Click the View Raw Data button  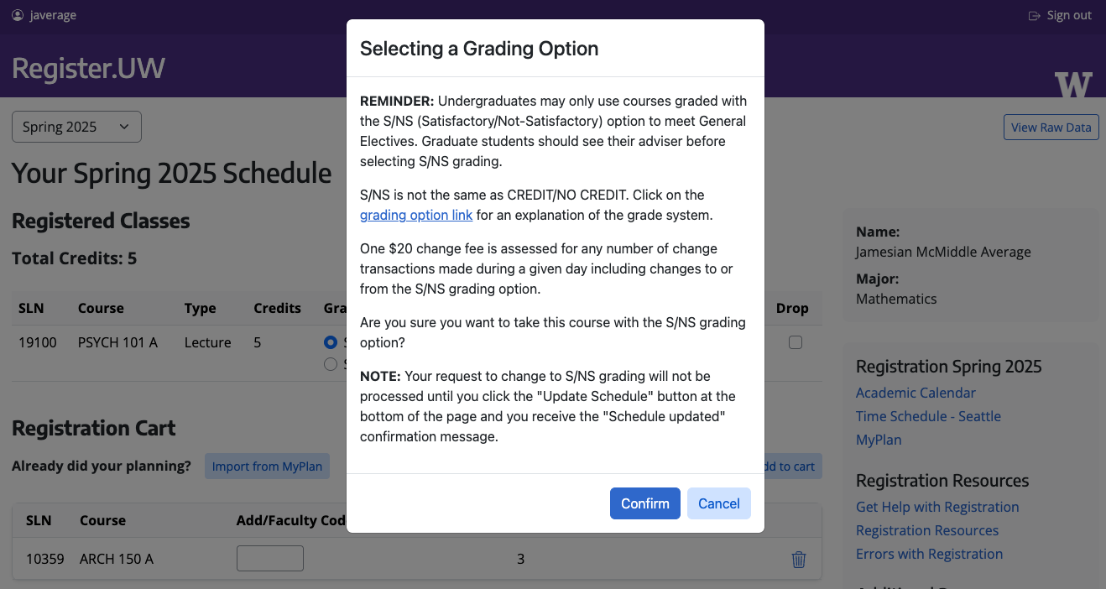1051,127
